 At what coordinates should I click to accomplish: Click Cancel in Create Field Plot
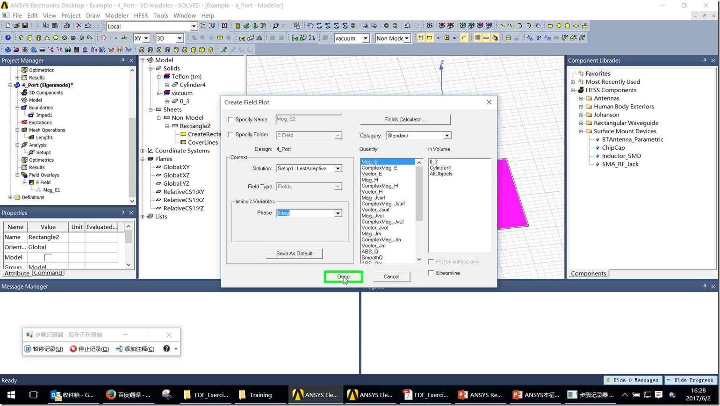tap(391, 276)
